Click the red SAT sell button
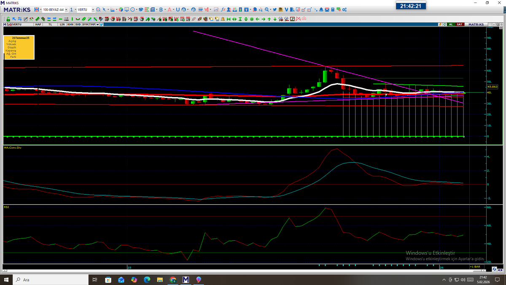Viewport: 506px width, 285px height. (x=460, y=24)
